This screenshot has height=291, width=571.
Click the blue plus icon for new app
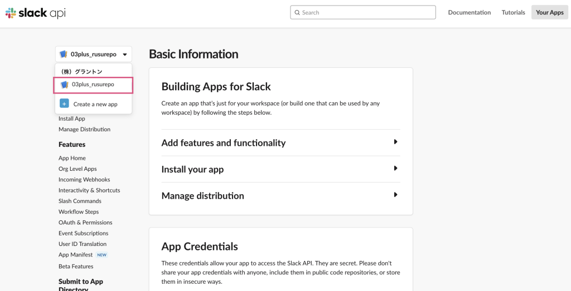[x=64, y=104]
